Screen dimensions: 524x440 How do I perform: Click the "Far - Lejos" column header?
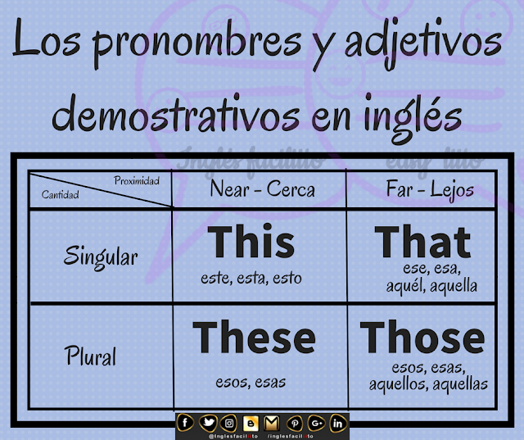430,189
